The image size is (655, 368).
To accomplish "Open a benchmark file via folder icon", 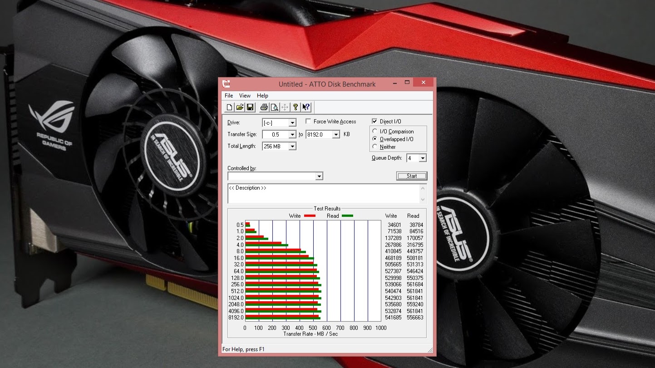I will tap(240, 108).
